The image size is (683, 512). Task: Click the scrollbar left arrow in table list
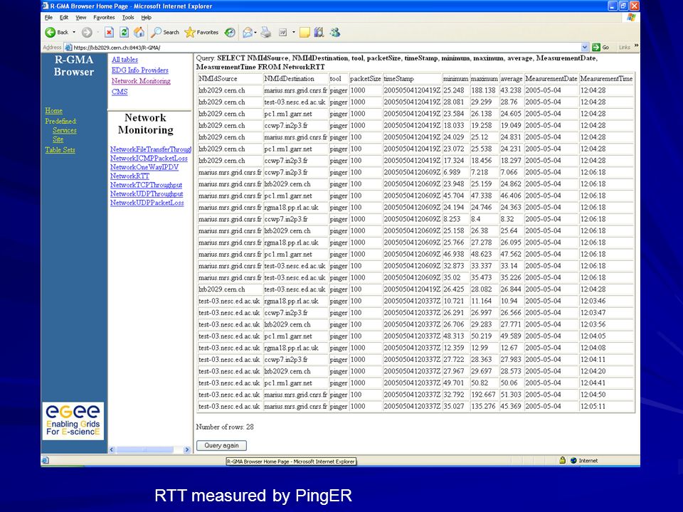coord(112,449)
